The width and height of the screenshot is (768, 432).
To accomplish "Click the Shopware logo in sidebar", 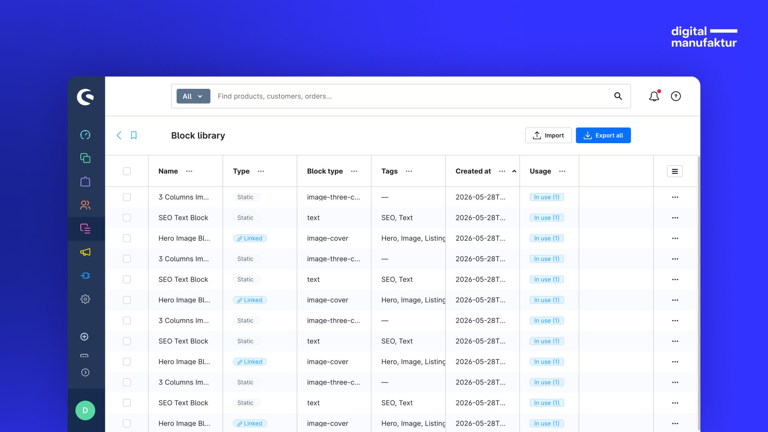I will tap(85, 97).
